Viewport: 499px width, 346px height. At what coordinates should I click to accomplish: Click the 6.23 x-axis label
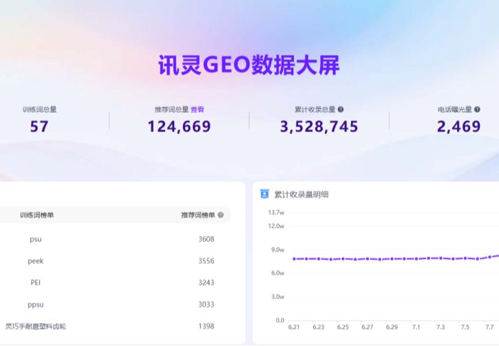point(319,327)
